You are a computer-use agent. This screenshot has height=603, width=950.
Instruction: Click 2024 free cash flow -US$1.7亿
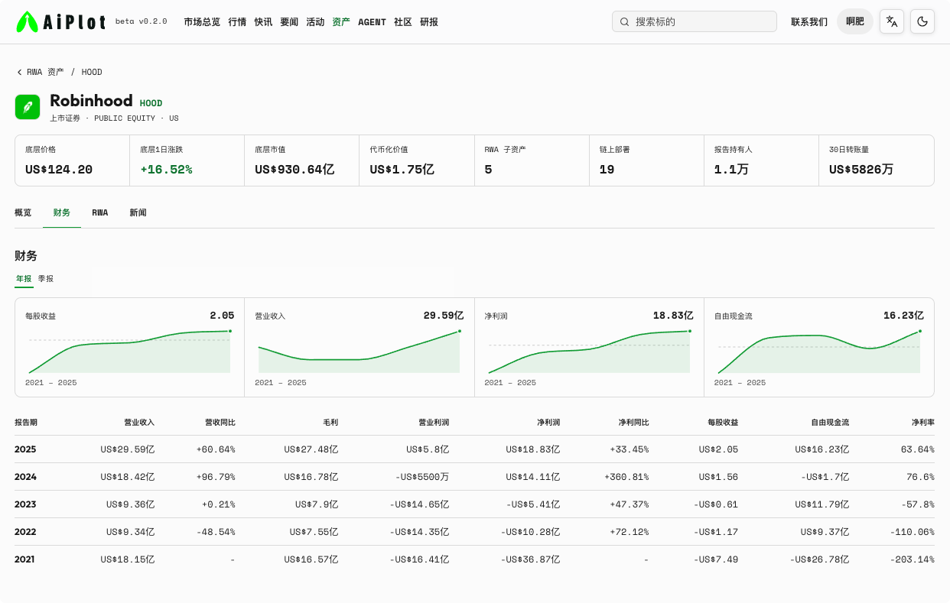pyautogui.click(x=825, y=477)
